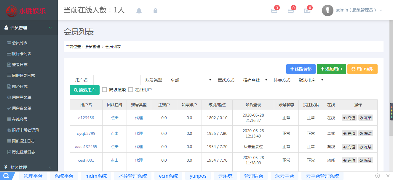
Task: Click the admin avatar icon
Action: click(x=327, y=10)
